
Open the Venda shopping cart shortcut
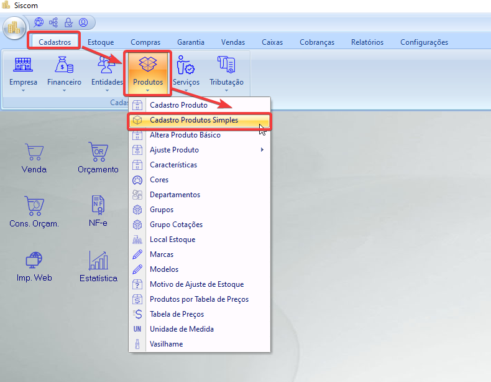pyautogui.click(x=34, y=157)
